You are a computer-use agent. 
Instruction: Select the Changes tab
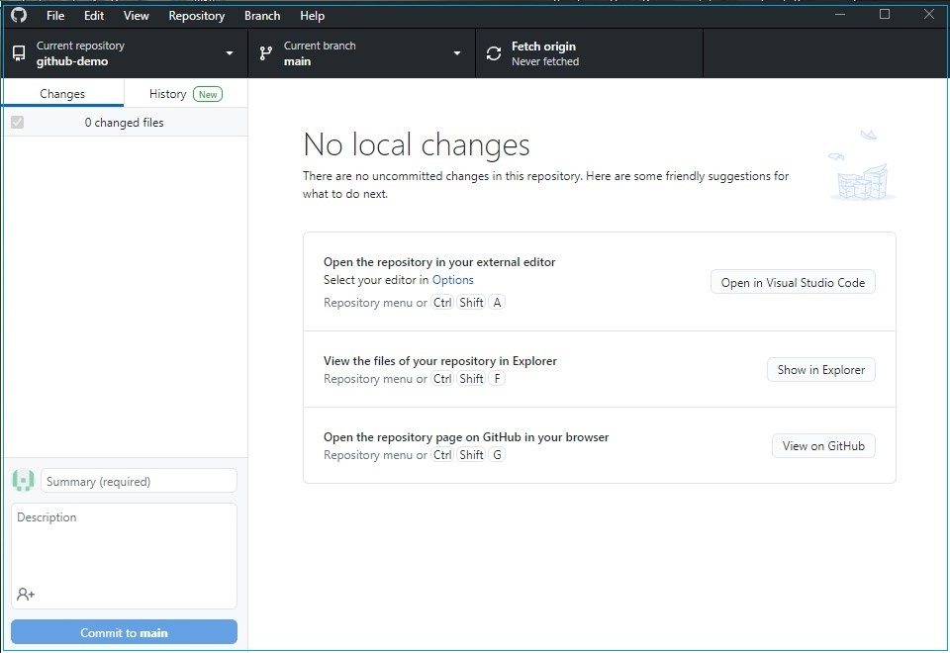[62, 94]
